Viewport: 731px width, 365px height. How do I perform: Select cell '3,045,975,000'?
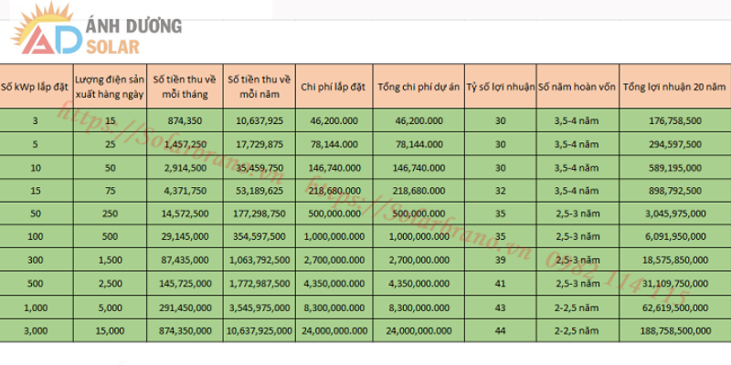(675, 214)
